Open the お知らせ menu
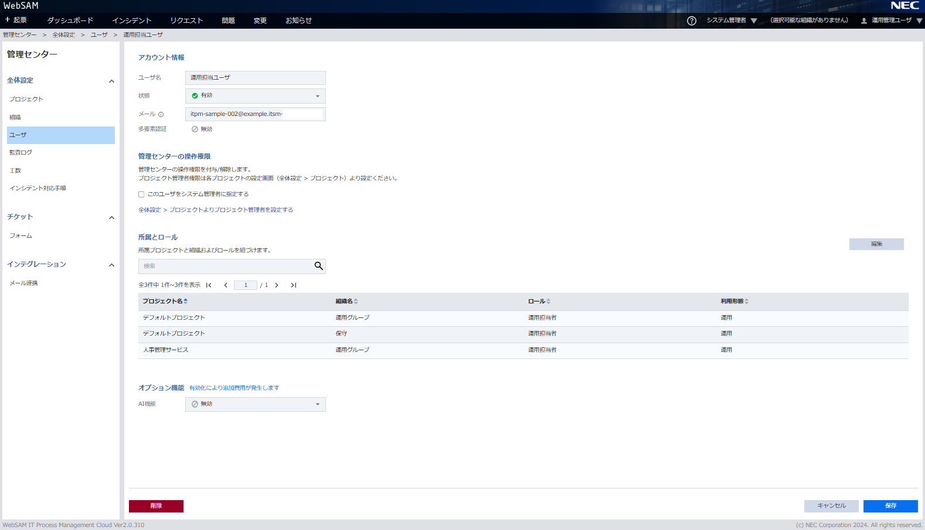This screenshot has width=925, height=530. (298, 20)
